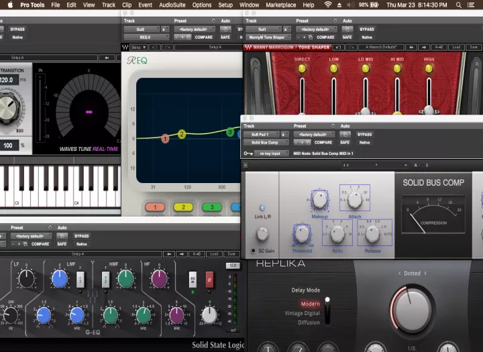
Task: Open factory default preset dropdown in Solid Bus Comp
Action: [315, 134]
